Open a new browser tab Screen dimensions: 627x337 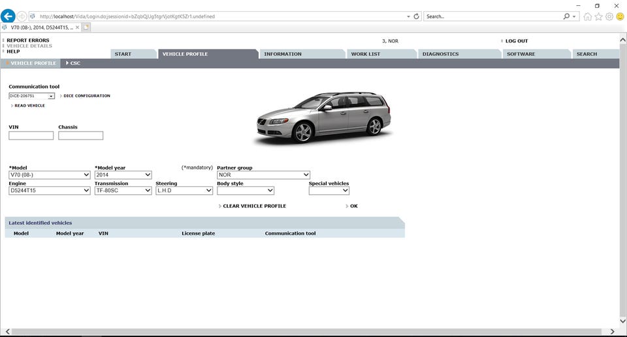(x=86, y=27)
